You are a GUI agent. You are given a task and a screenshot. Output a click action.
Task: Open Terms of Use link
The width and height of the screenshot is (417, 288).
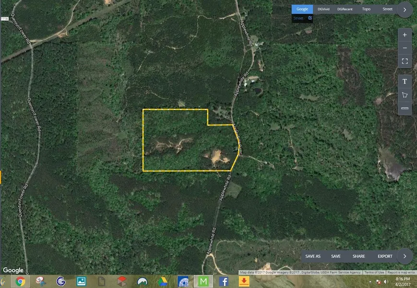[x=374, y=272]
